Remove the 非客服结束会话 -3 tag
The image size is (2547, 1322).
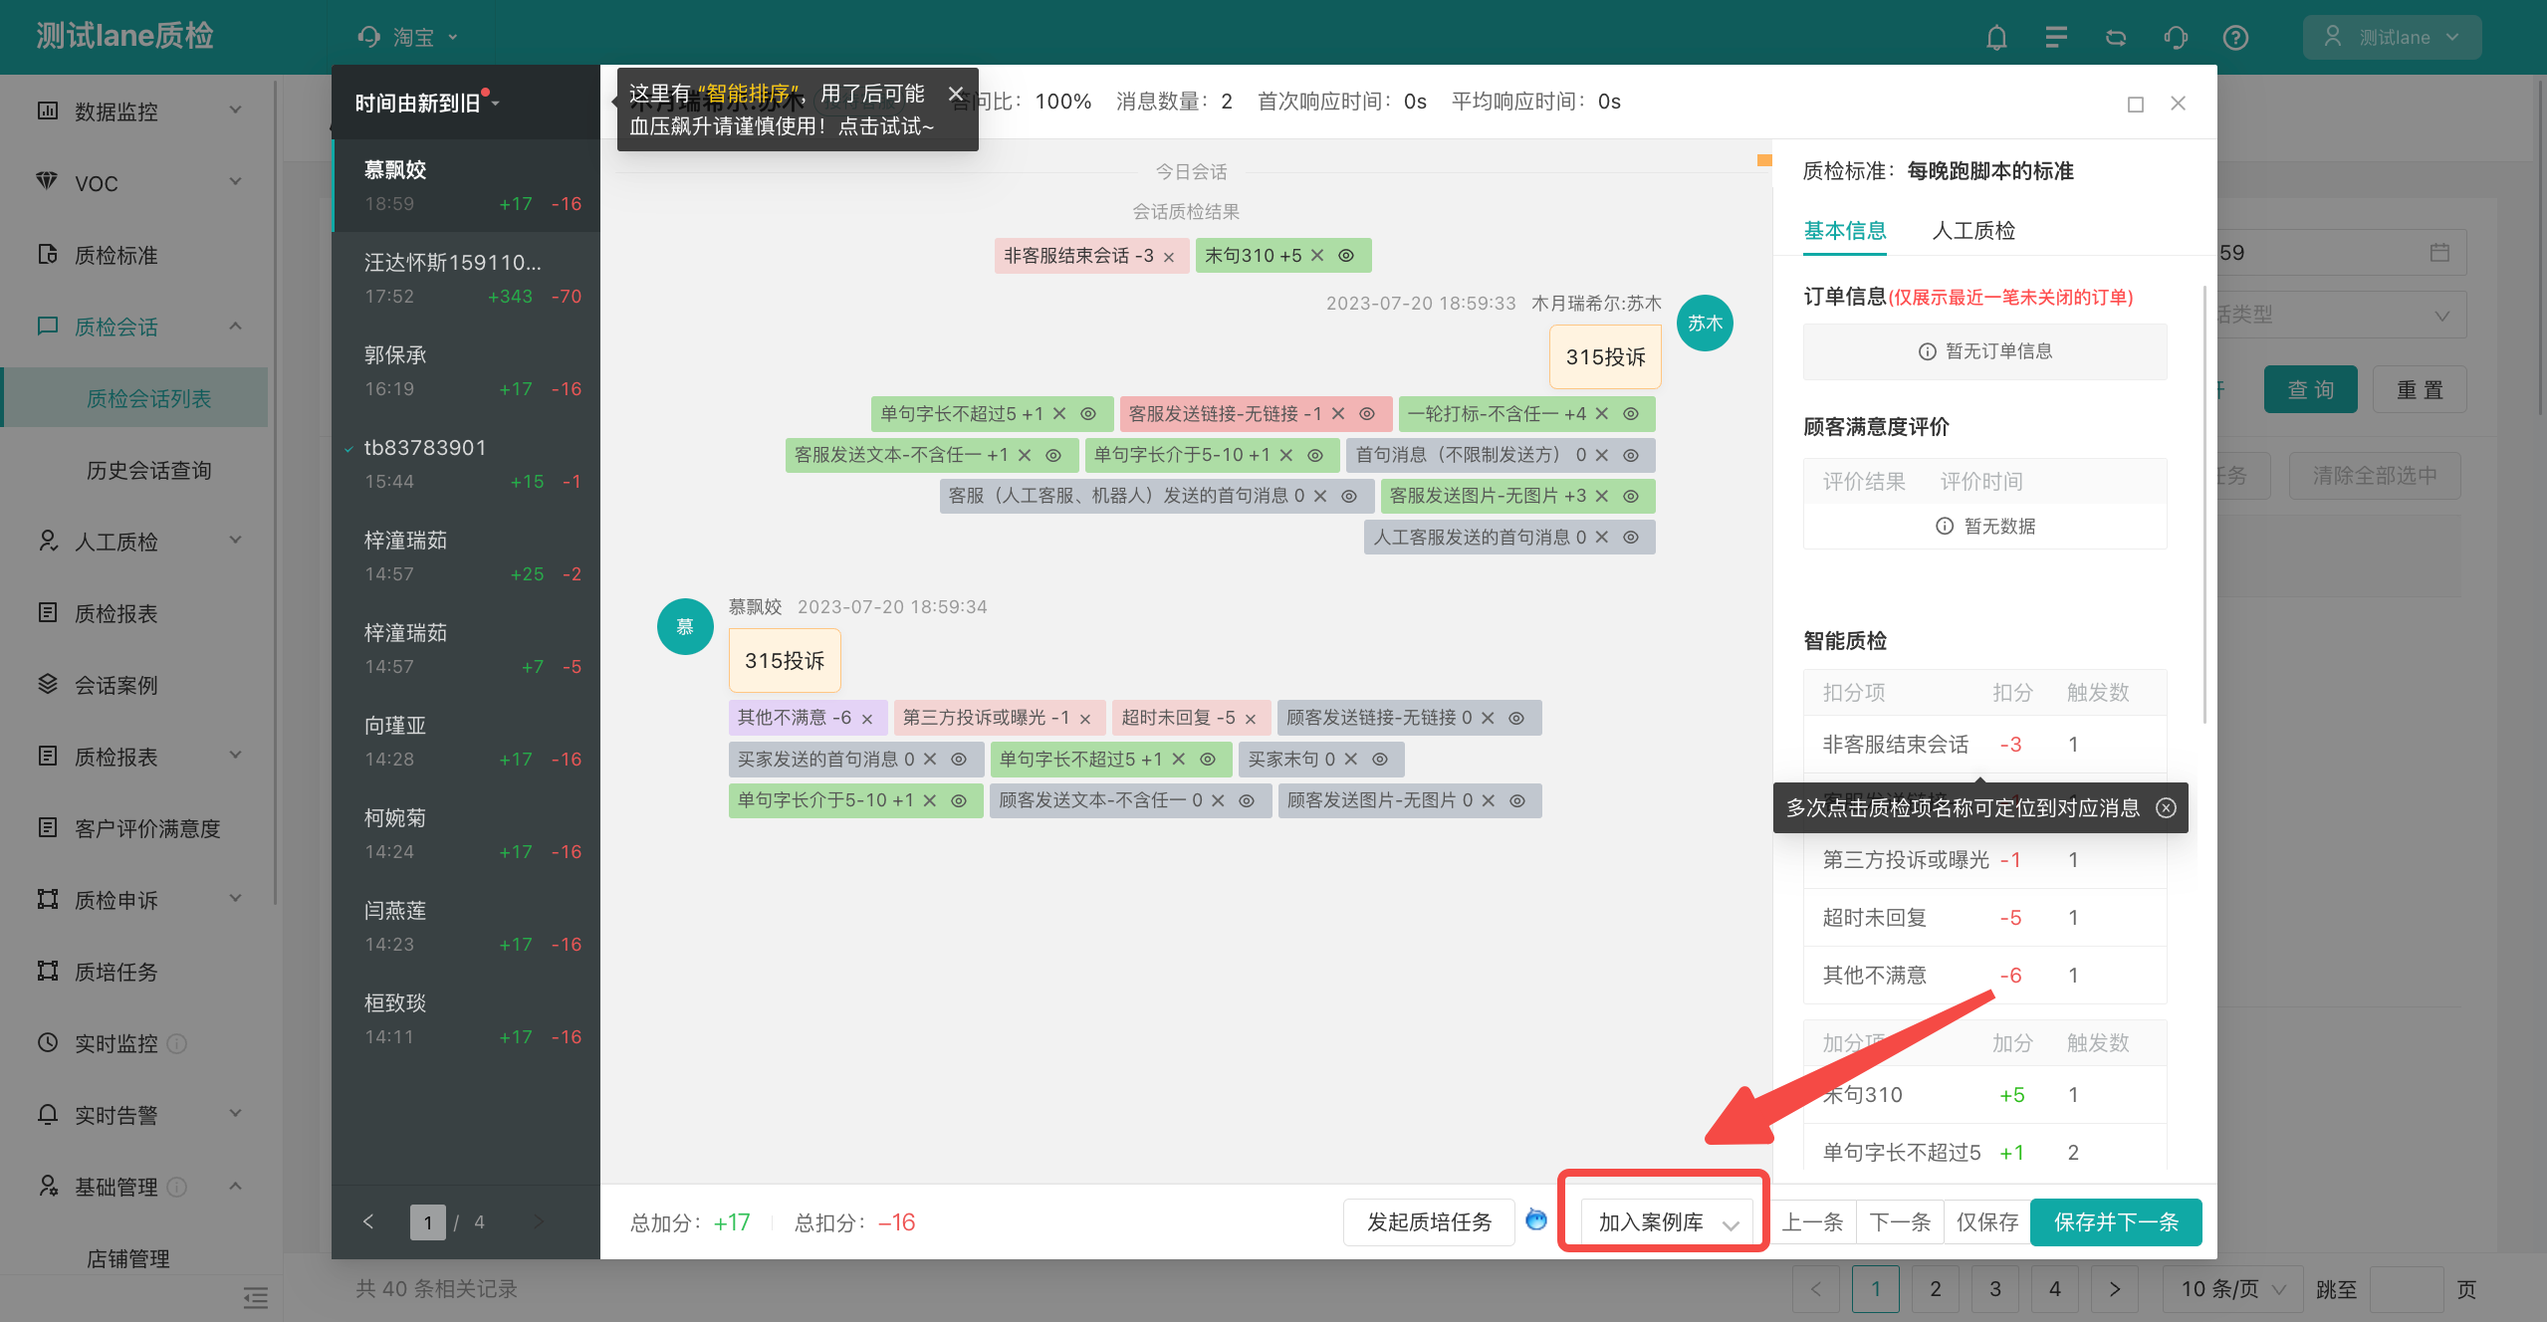(x=1169, y=257)
